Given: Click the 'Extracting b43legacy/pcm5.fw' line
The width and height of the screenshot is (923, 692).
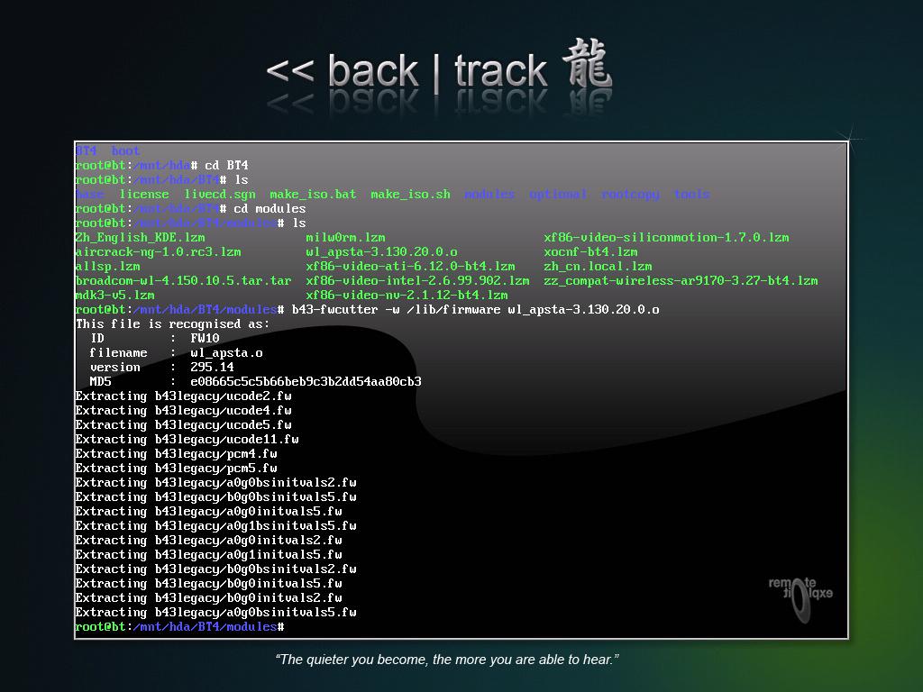Looking at the screenshot, I should [x=176, y=469].
